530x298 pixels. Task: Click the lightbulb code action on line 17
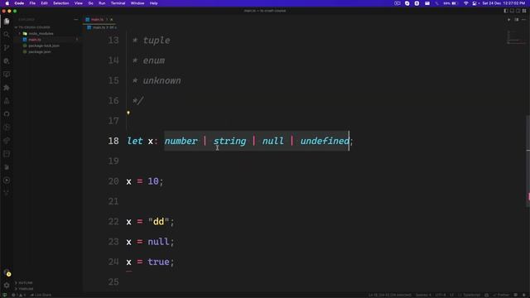click(x=128, y=113)
